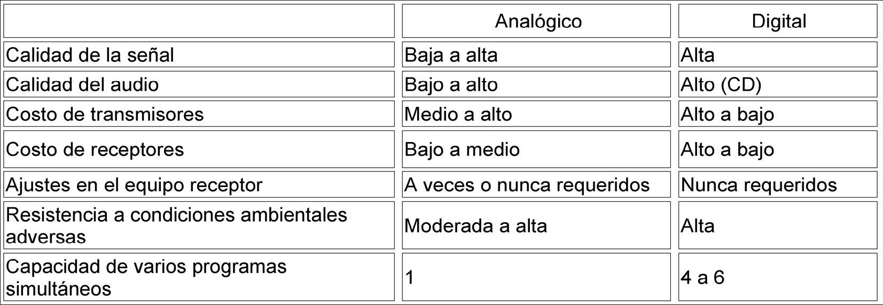Click the "Costo de receptores" row label

[95, 150]
